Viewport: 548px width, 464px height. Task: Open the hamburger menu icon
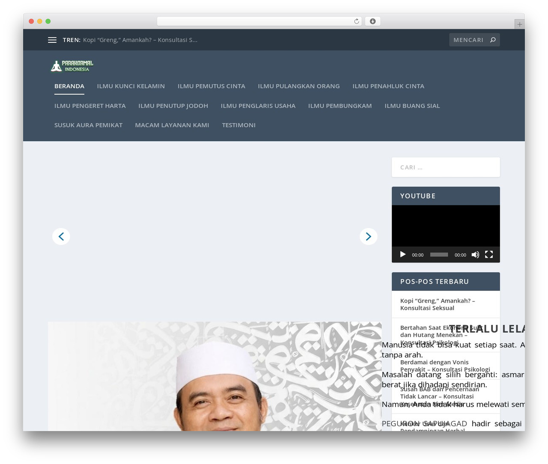[x=52, y=40]
